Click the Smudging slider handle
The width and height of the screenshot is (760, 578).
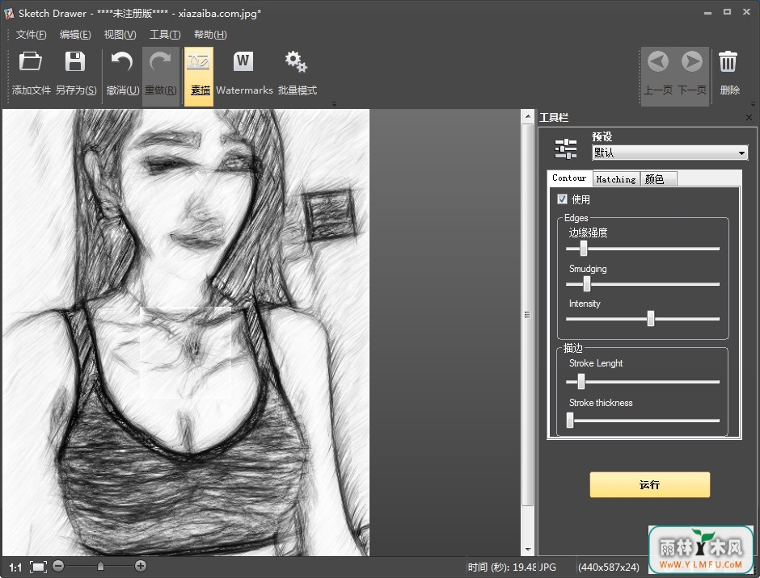coord(587,283)
